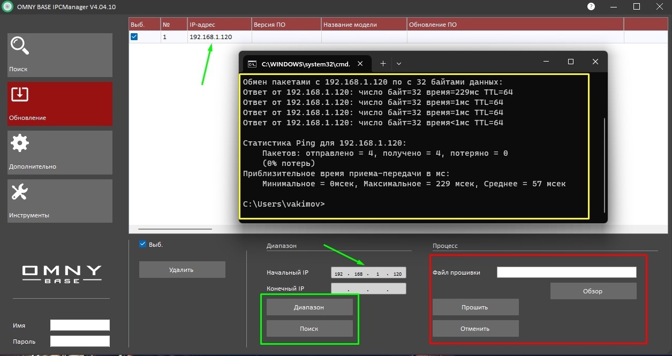672x356 pixels.
Task: Click the Выб. column header
Action: (x=145, y=24)
